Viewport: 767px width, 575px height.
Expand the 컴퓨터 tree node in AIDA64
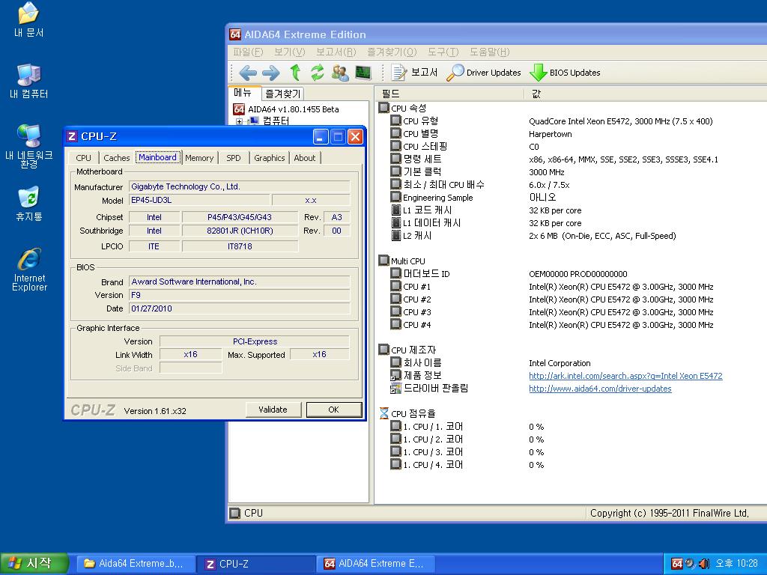[x=239, y=121]
